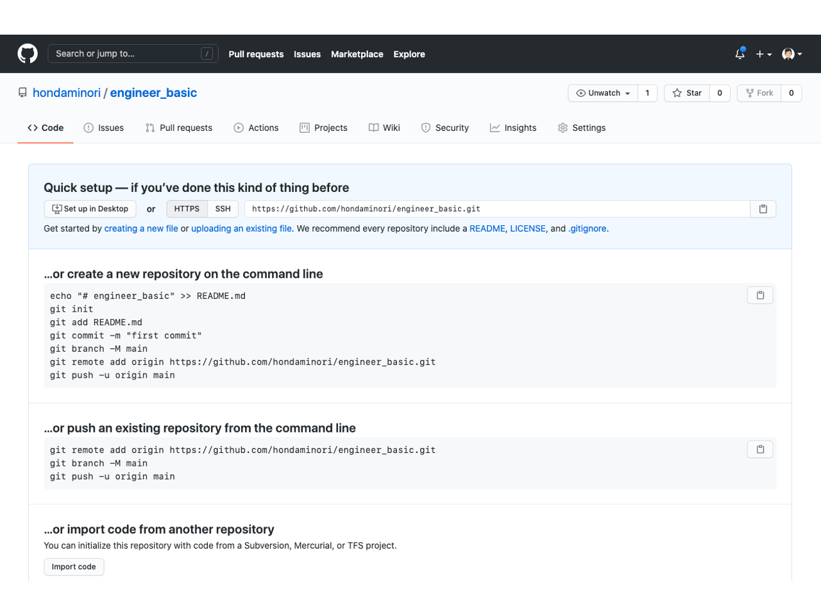The height and width of the screenshot is (616, 821).
Task: Open the Pull requests repository tab
Action: click(179, 128)
